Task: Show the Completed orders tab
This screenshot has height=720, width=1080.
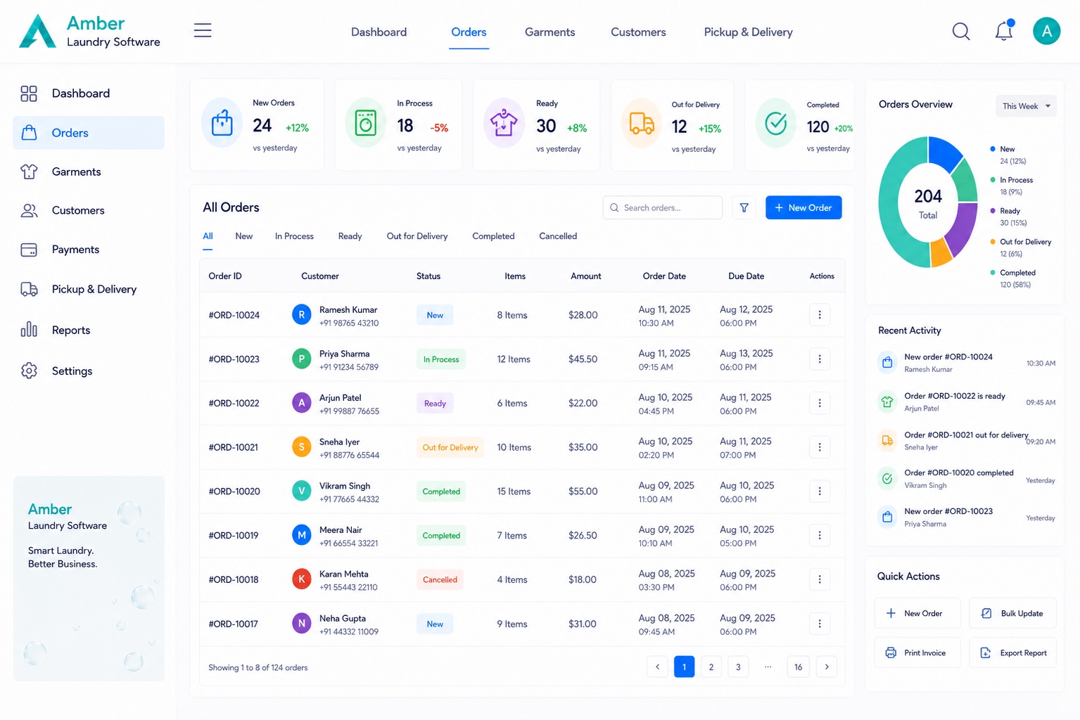Action: tap(493, 236)
